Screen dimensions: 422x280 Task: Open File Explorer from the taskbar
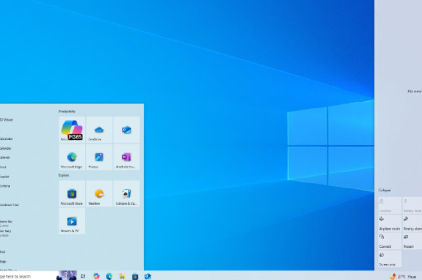(x=122, y=276)
